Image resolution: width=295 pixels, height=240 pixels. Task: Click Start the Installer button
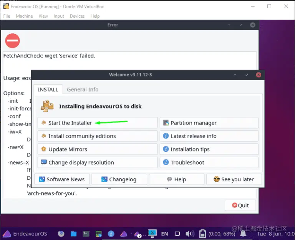click(x=98, y=123)
